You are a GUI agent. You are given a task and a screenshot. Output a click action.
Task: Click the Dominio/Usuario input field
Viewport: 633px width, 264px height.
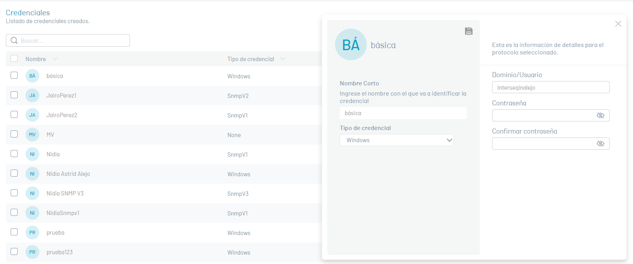pyautogui.click(x=551, y=87)
